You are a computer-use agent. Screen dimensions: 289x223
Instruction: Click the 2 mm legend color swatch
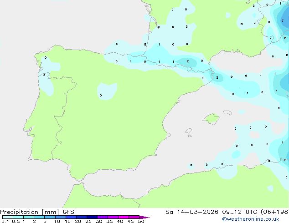pyautogui.click(x=39, y=217)
